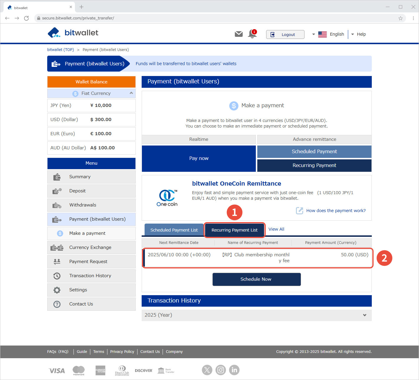The image size is (419, 380).
Task: Click the Logout button
Action: 285,34
